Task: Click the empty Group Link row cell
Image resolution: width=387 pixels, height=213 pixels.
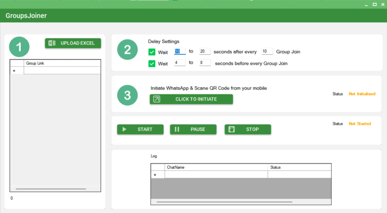Action: tap(62, 71)
